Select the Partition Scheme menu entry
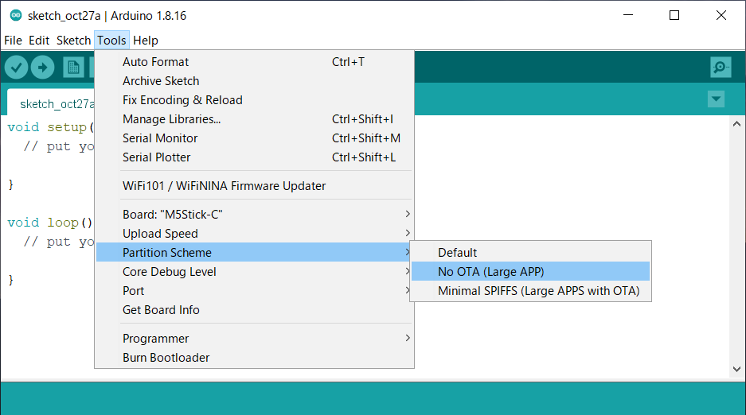 coord(255,252)
